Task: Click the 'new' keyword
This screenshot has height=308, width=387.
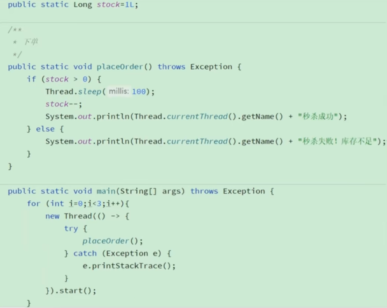Action: (x=52, y=216)
